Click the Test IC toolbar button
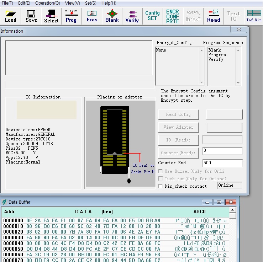The width and height of the screenshot is (263, 262). point(234,16)
